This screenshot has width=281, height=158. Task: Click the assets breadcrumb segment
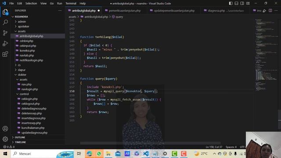tap(72, 17)
